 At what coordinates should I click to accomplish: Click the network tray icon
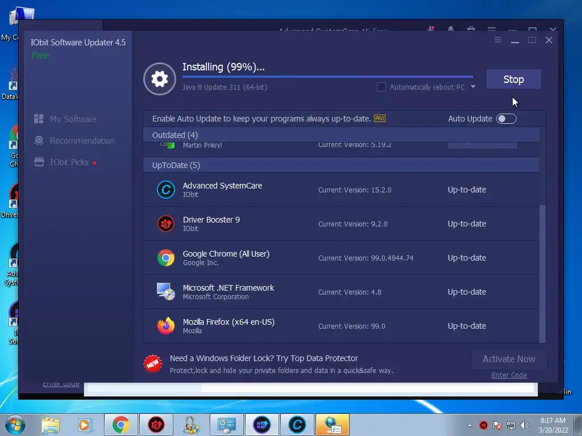511,425
